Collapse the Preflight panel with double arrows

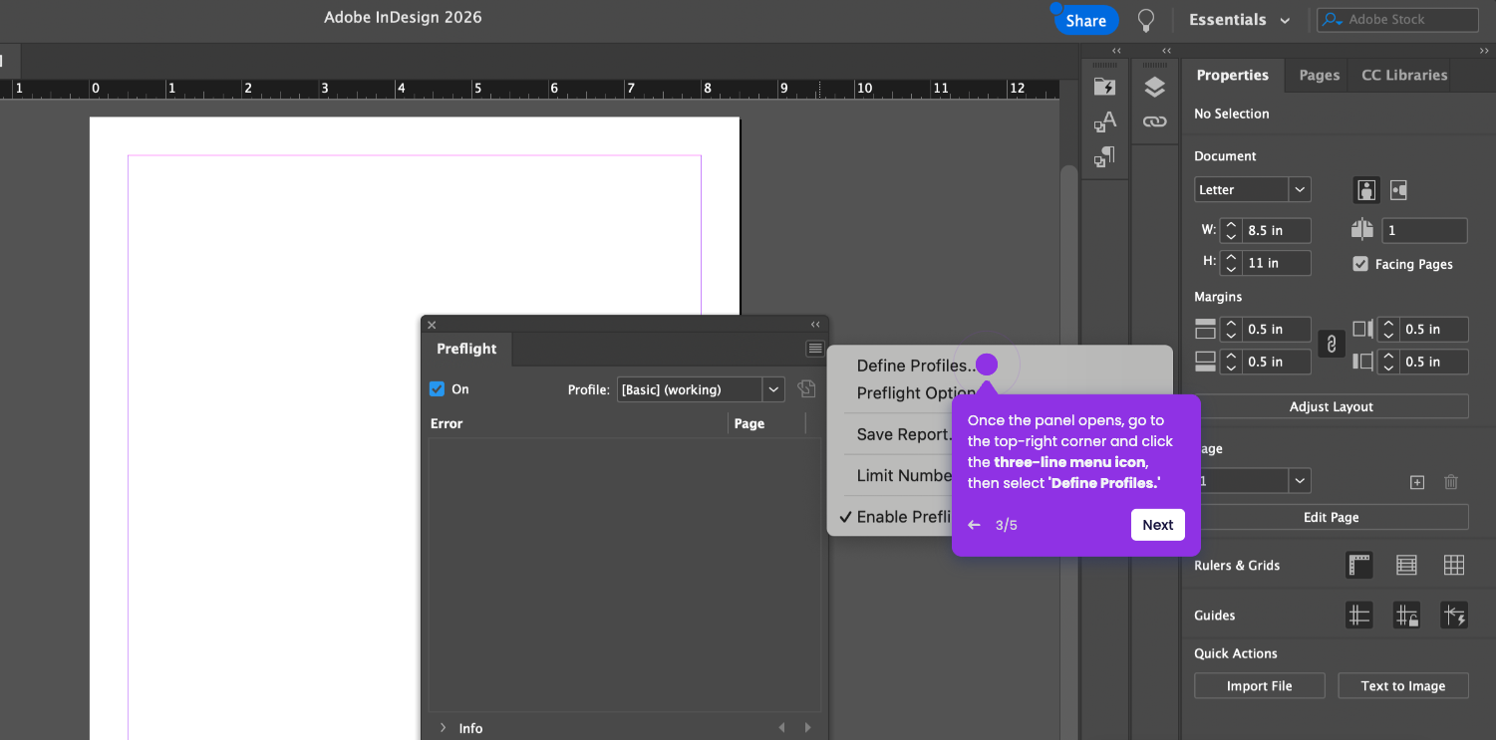(815, 325)
